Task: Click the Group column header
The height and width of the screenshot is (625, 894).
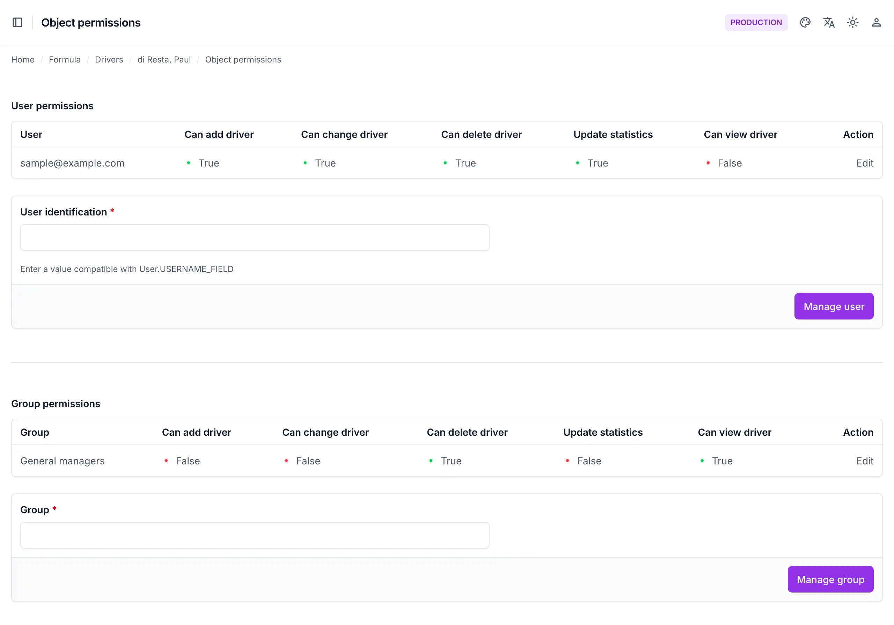Action: (35, 432)
